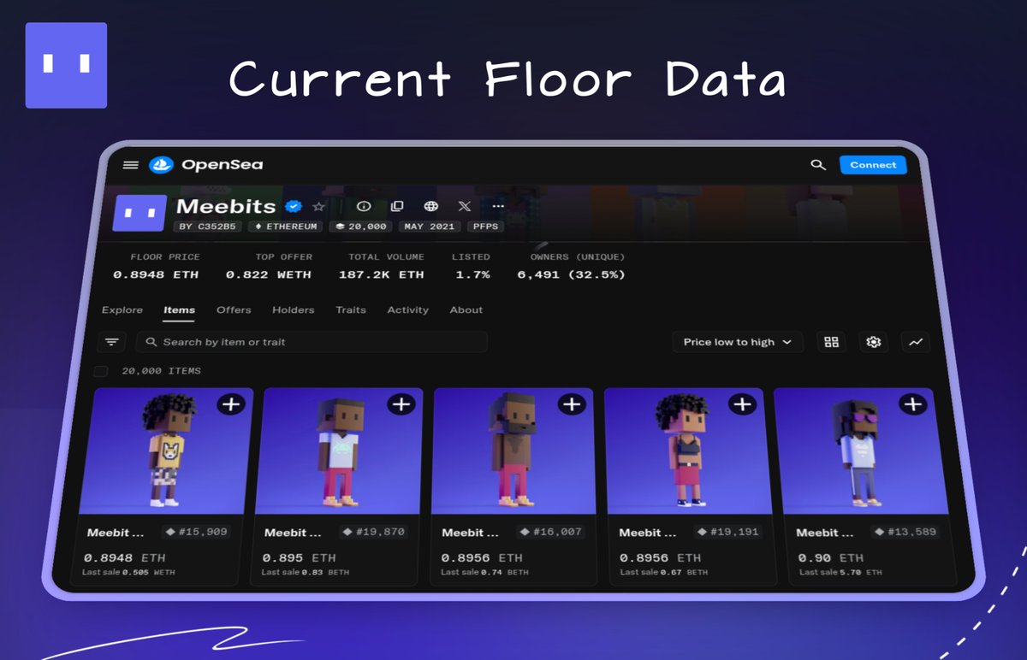This screenshot has height=660, width=1027.
Task: Add Meebit #16,007 with plus icon
Action: (572, 404)
